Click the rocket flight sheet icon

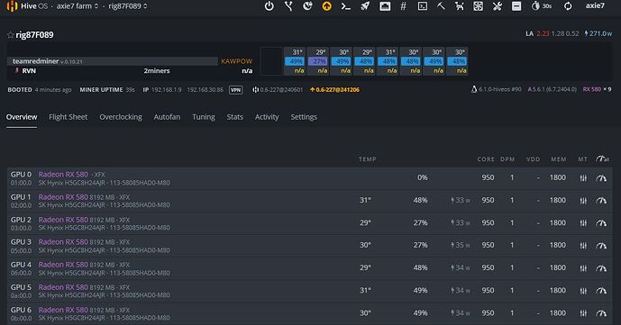(365, 6)
